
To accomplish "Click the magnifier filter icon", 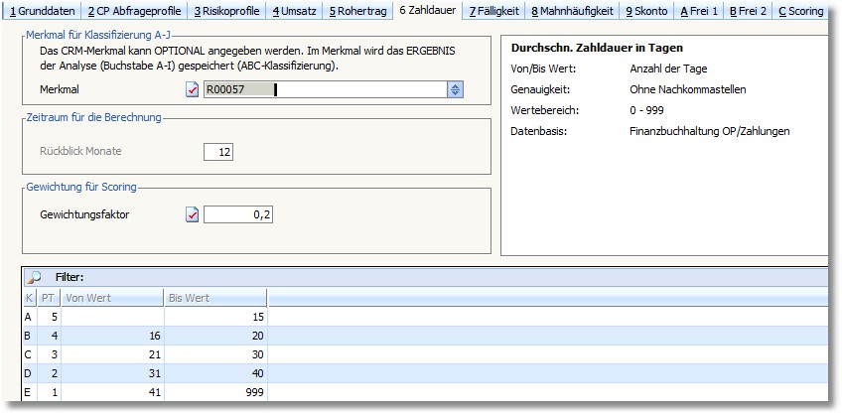I will 33,277.
